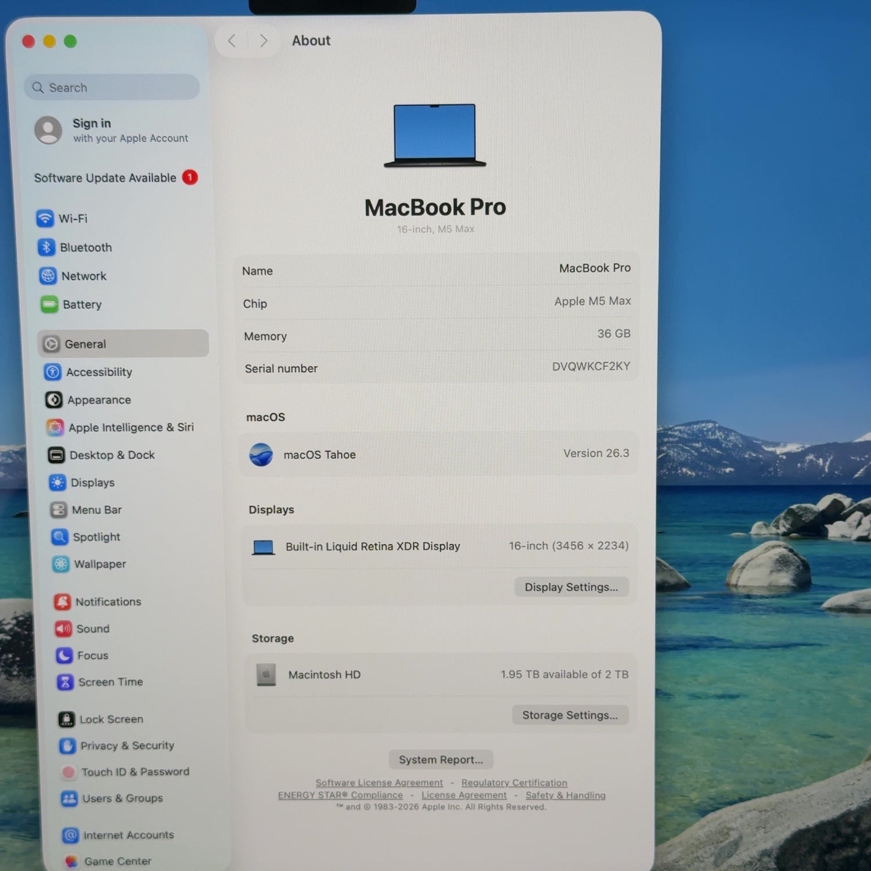Open Safety & Handling link
The width and height of the screenshot is (871, 871).
(x=566, y=795)
